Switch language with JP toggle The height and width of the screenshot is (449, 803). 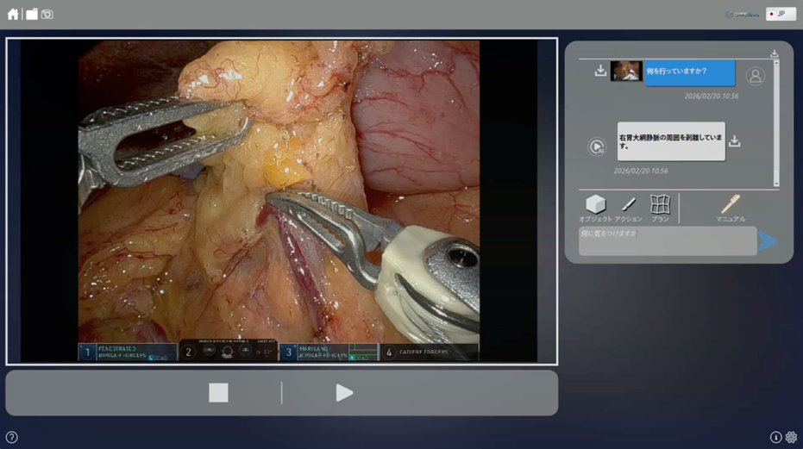coord(781,14)
